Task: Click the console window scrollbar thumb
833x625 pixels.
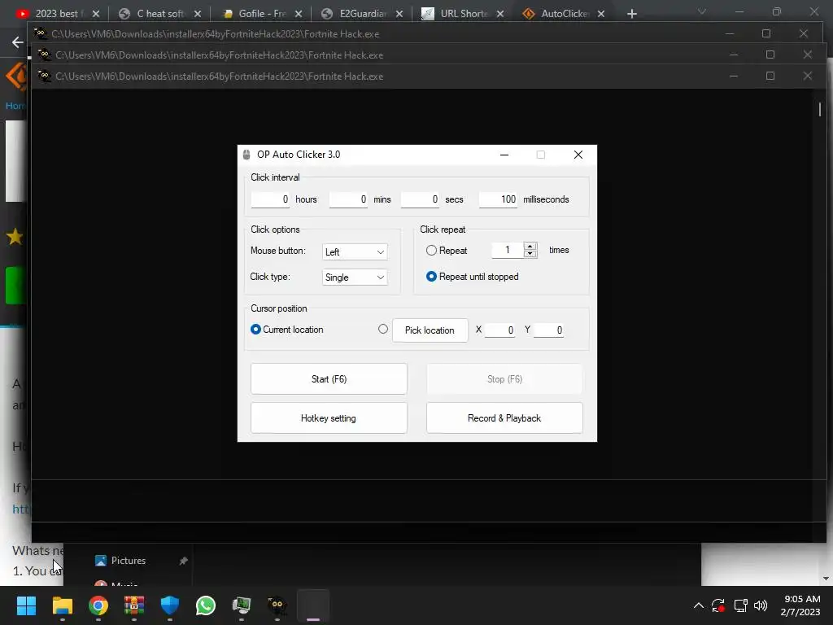Action: [x=820, y=109]
